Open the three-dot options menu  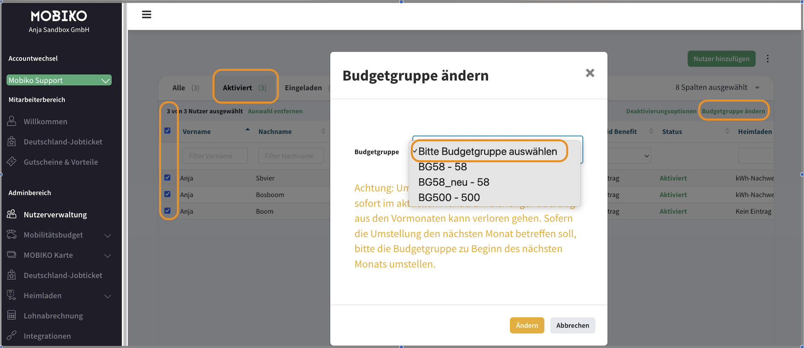click(767, 59)
